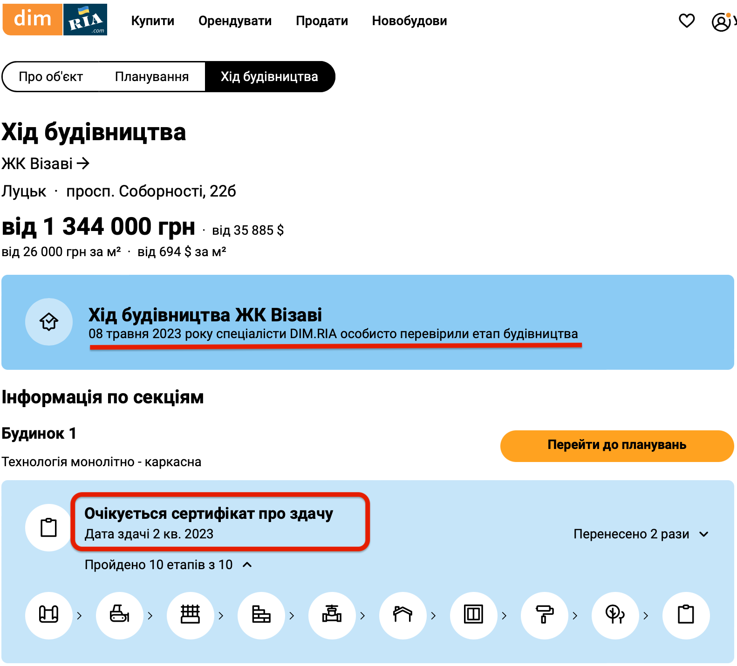Select the paint roller stage icon

point(544,615)
